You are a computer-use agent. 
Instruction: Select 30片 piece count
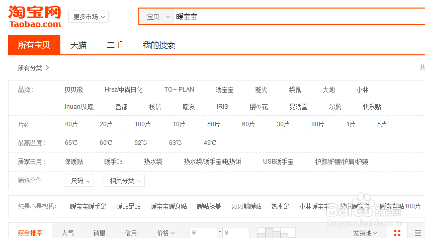pos(283,124)
